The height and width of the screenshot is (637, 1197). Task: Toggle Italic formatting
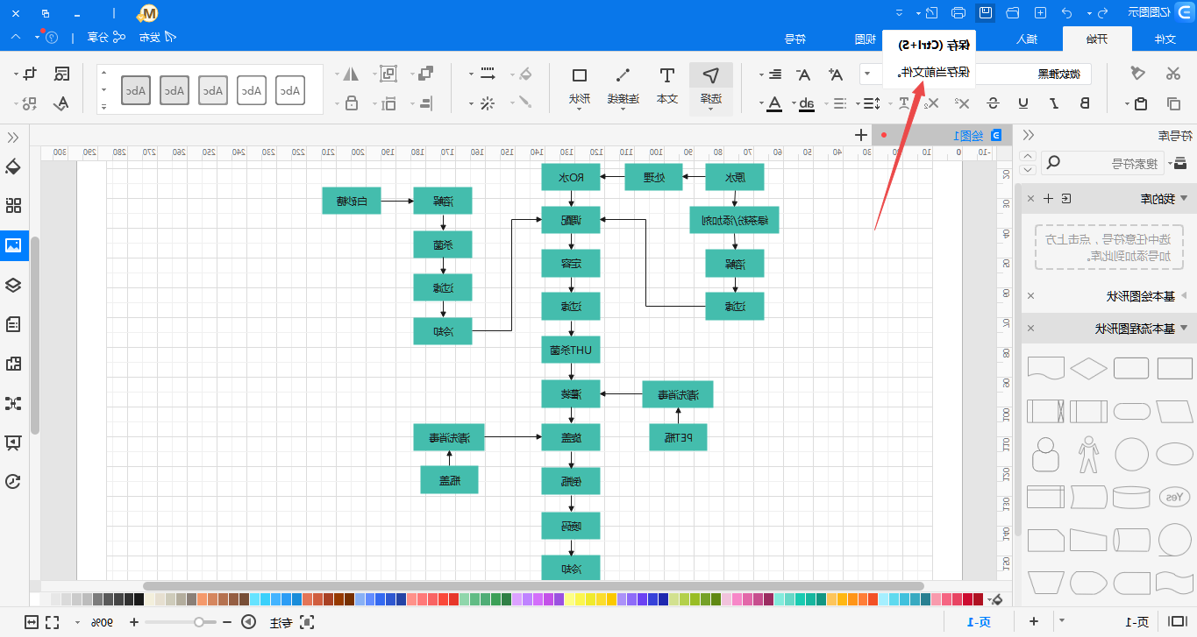coord(1054,103)
